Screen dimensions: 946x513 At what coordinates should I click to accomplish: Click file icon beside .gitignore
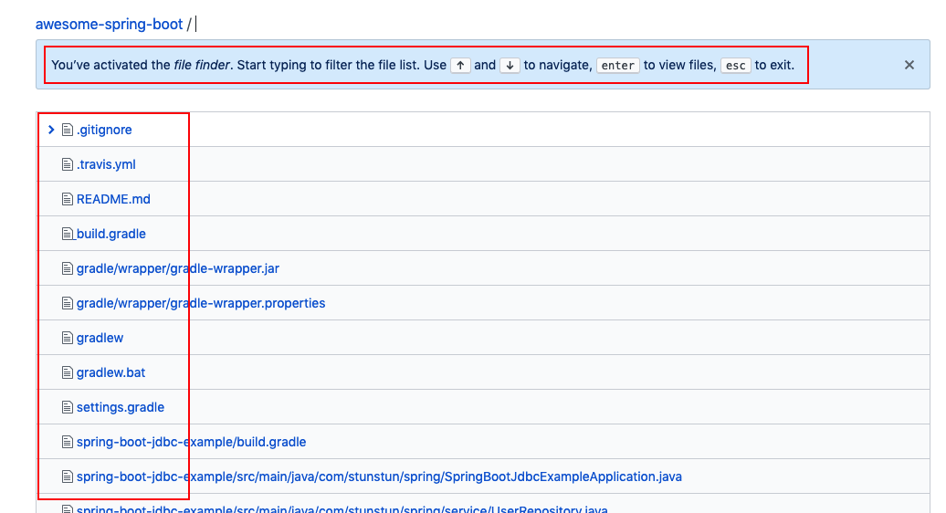(x=68, y=130)
